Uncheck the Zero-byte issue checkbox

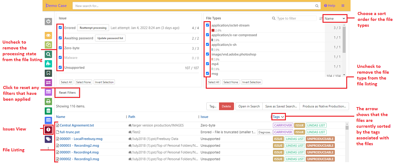(60, 48)
